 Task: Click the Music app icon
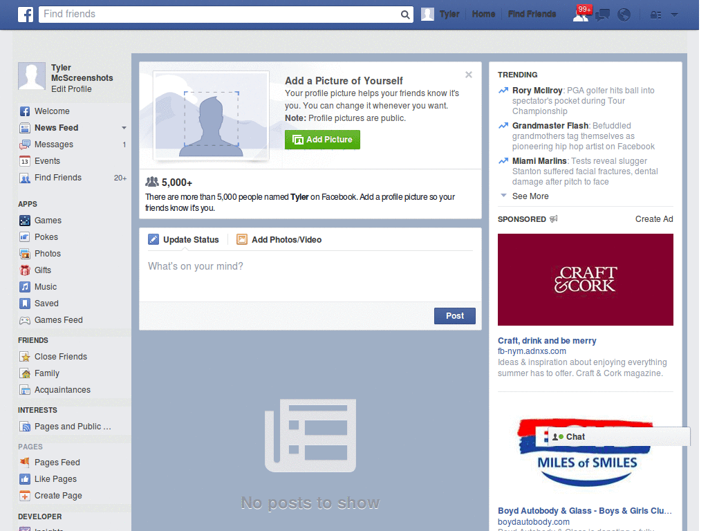[x=25, y=287]
